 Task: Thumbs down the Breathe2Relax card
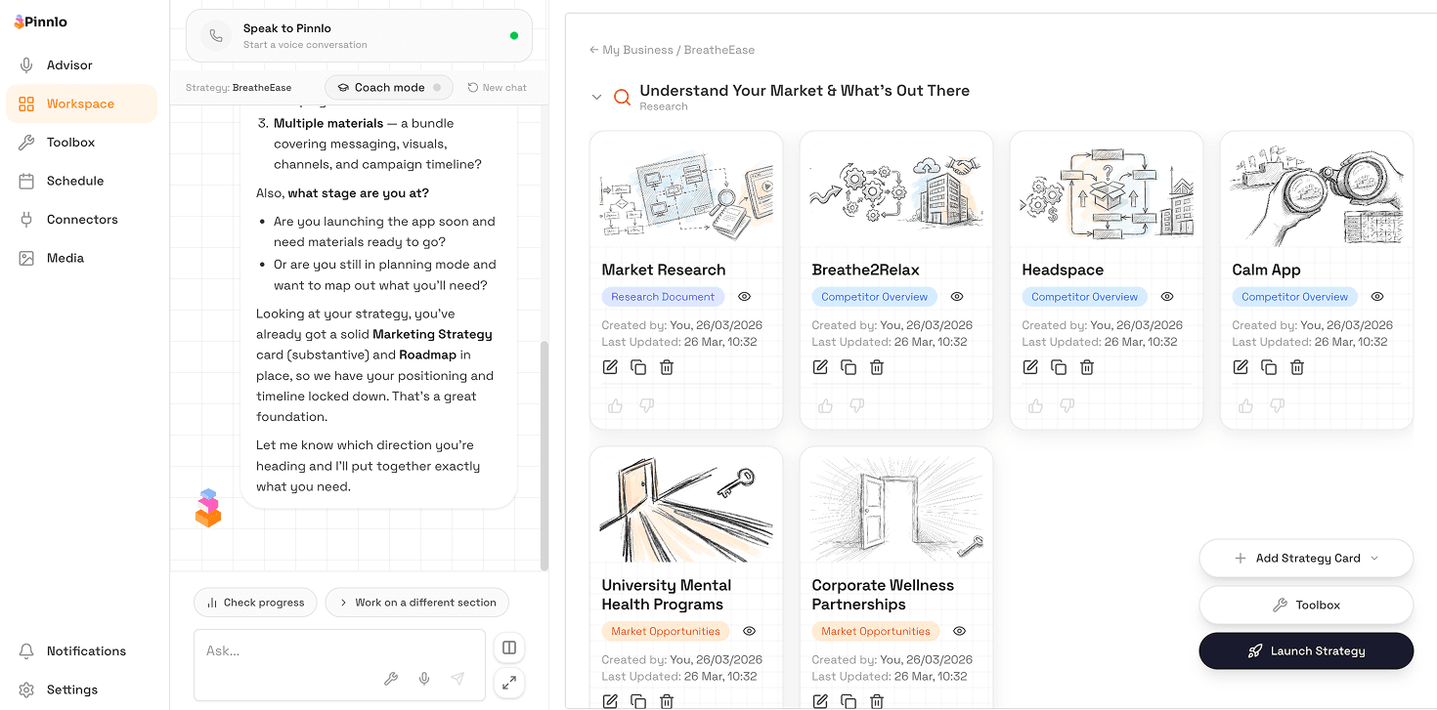(x=856, y=405)
